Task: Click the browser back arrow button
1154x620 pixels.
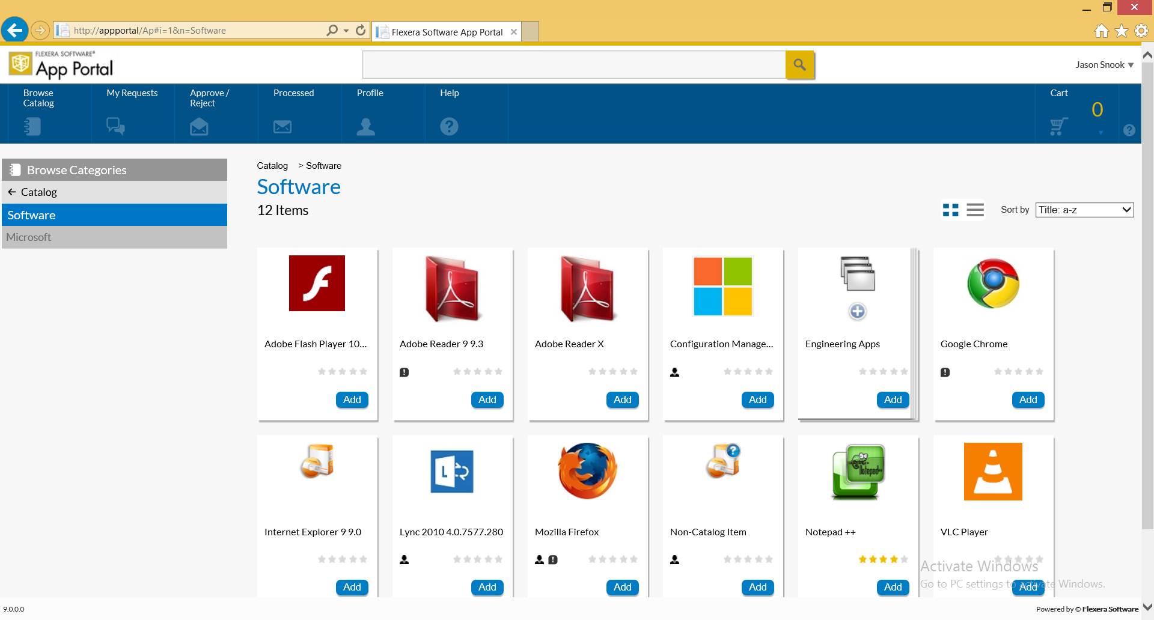Action: (x=14, y=29)
